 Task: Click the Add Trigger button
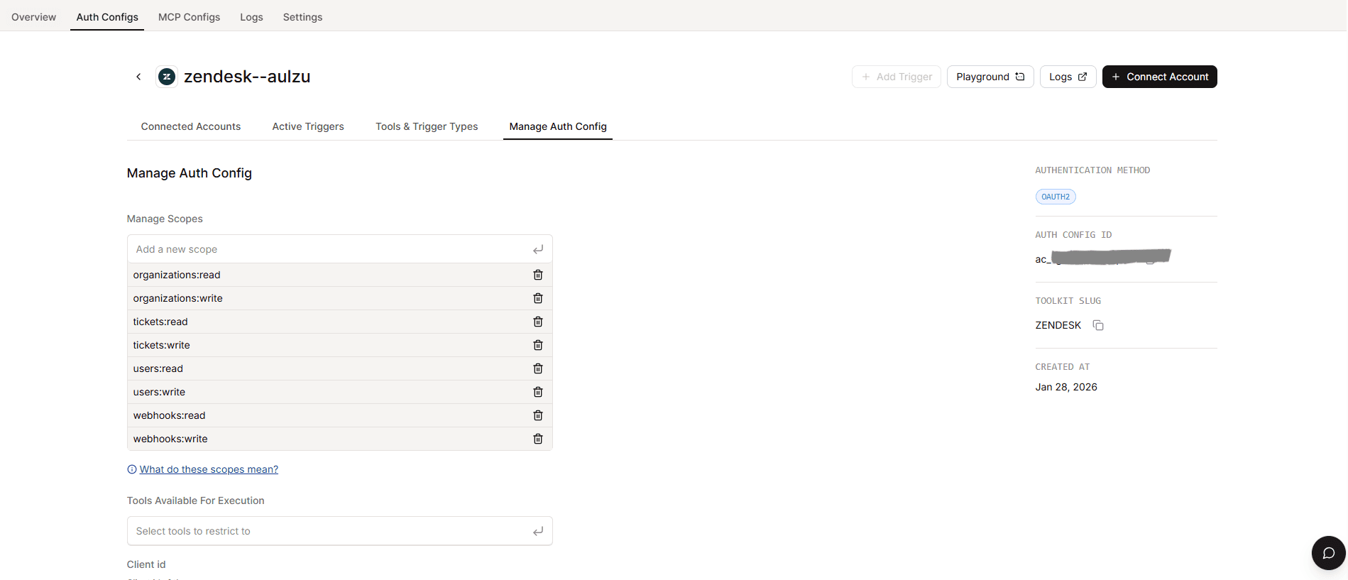(x=897, y=77)
